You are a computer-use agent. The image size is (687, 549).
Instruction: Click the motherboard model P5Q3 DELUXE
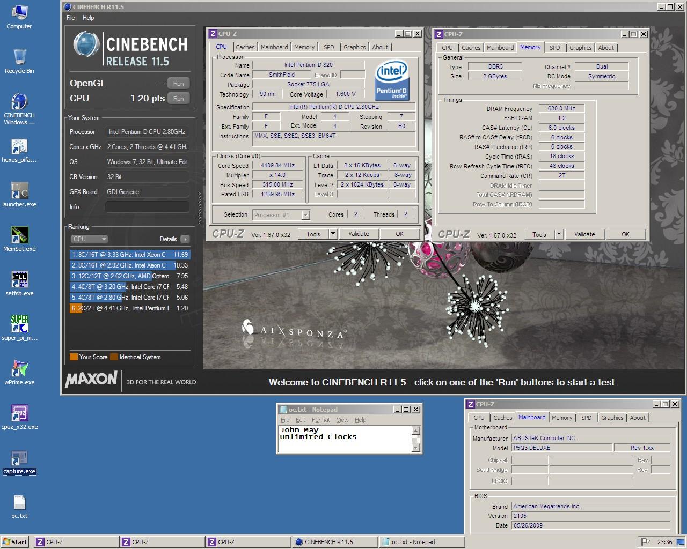click(562, 448)
